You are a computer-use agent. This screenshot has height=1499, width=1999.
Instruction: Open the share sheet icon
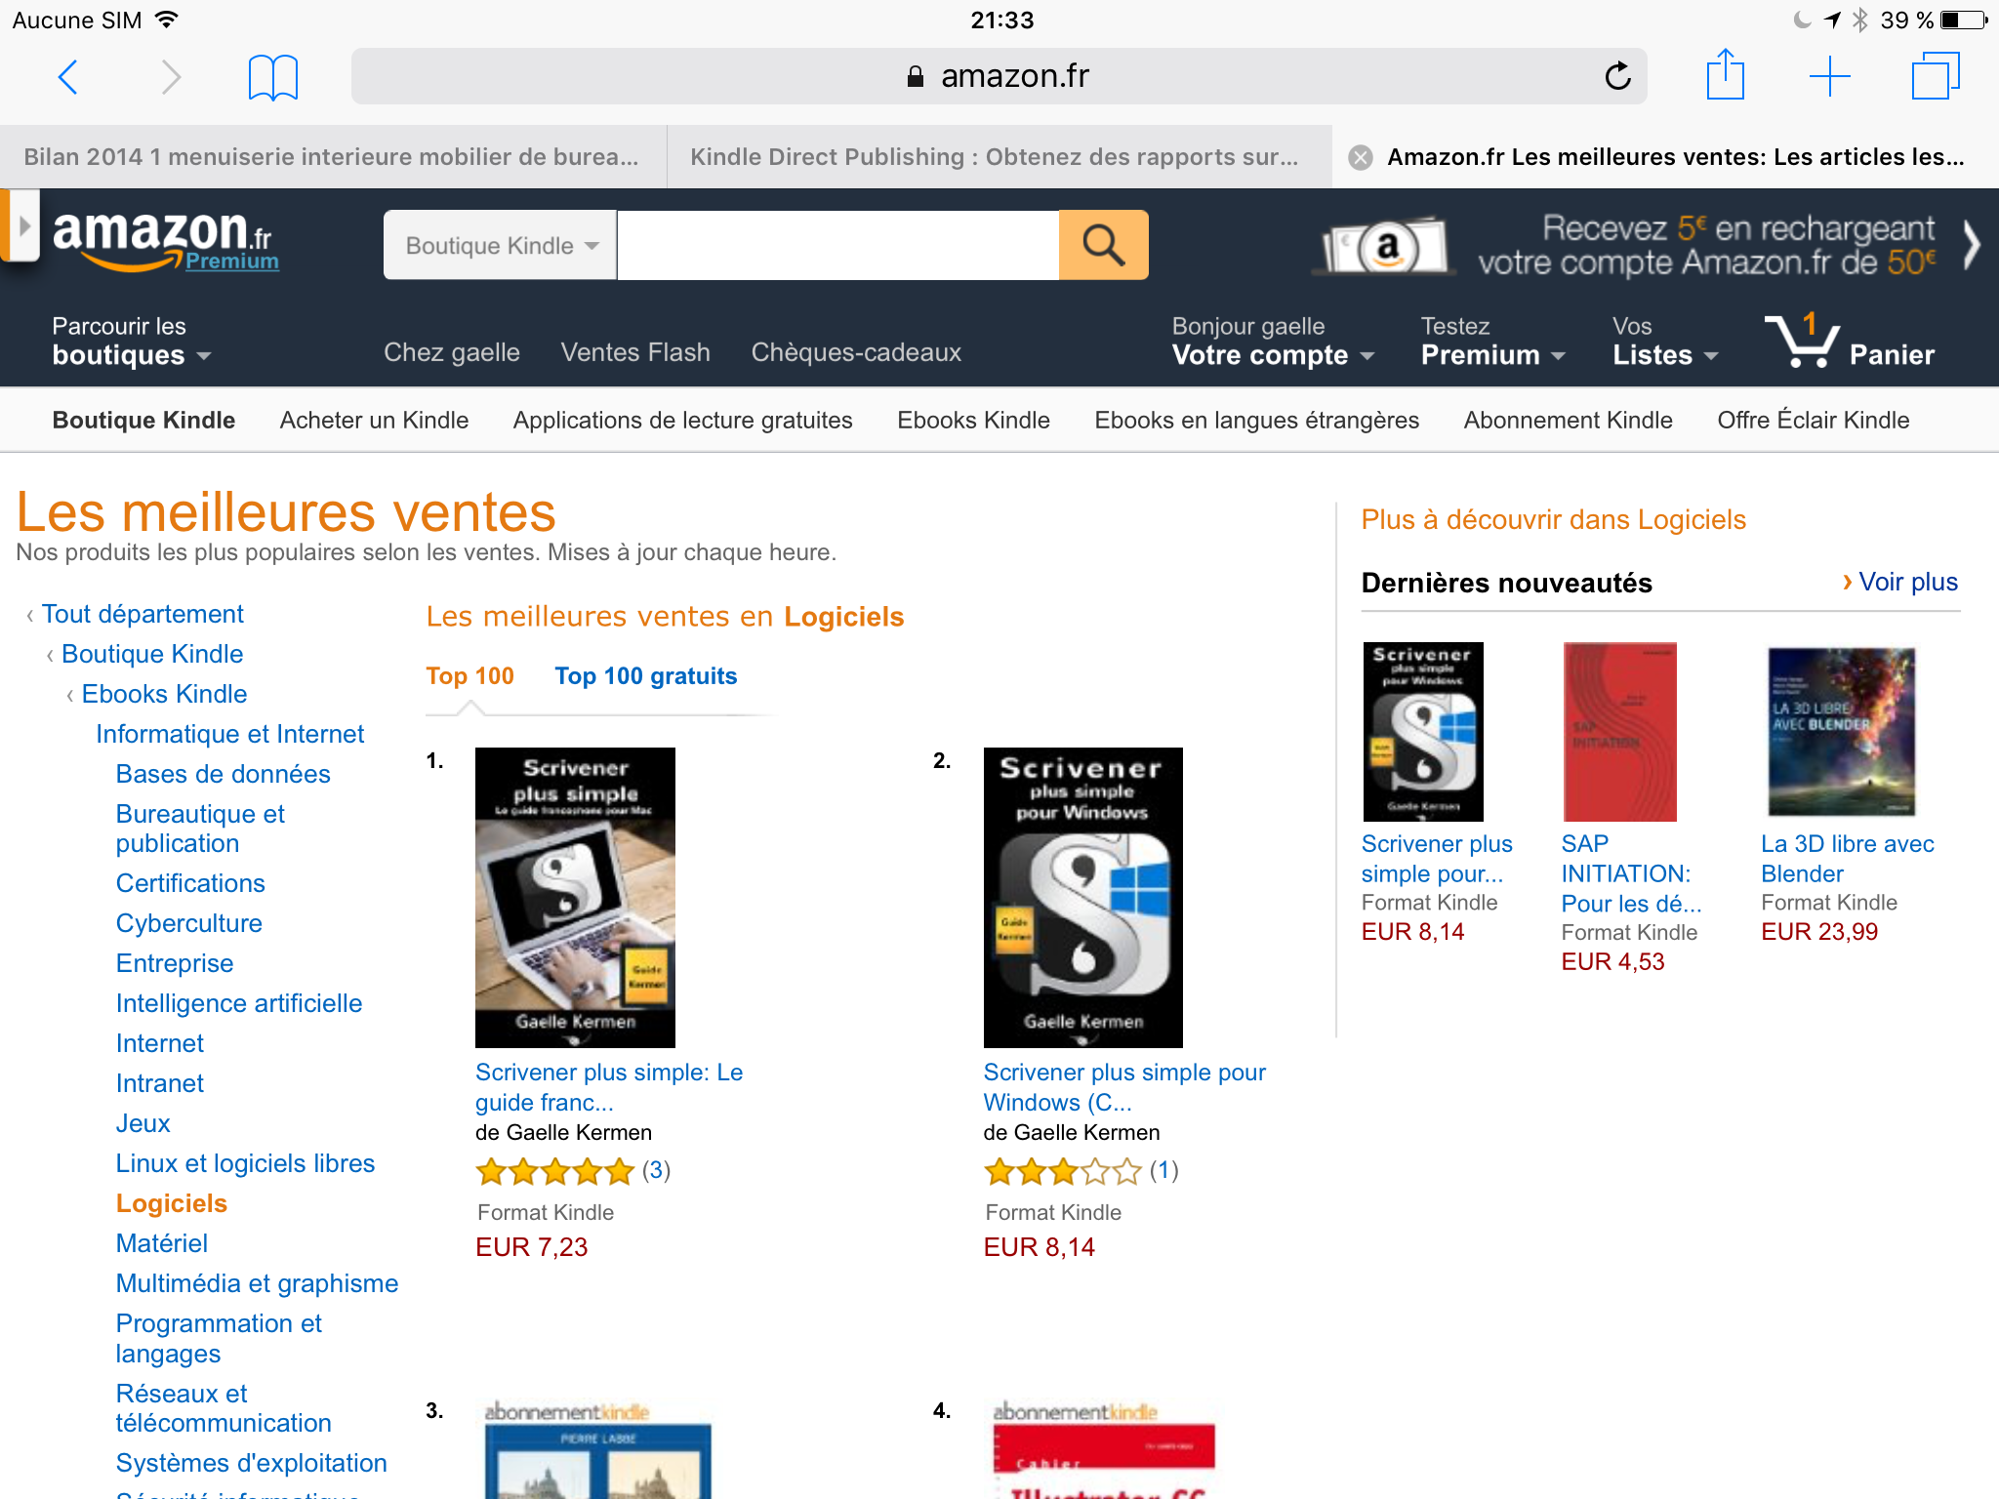tap(1725, 74)
